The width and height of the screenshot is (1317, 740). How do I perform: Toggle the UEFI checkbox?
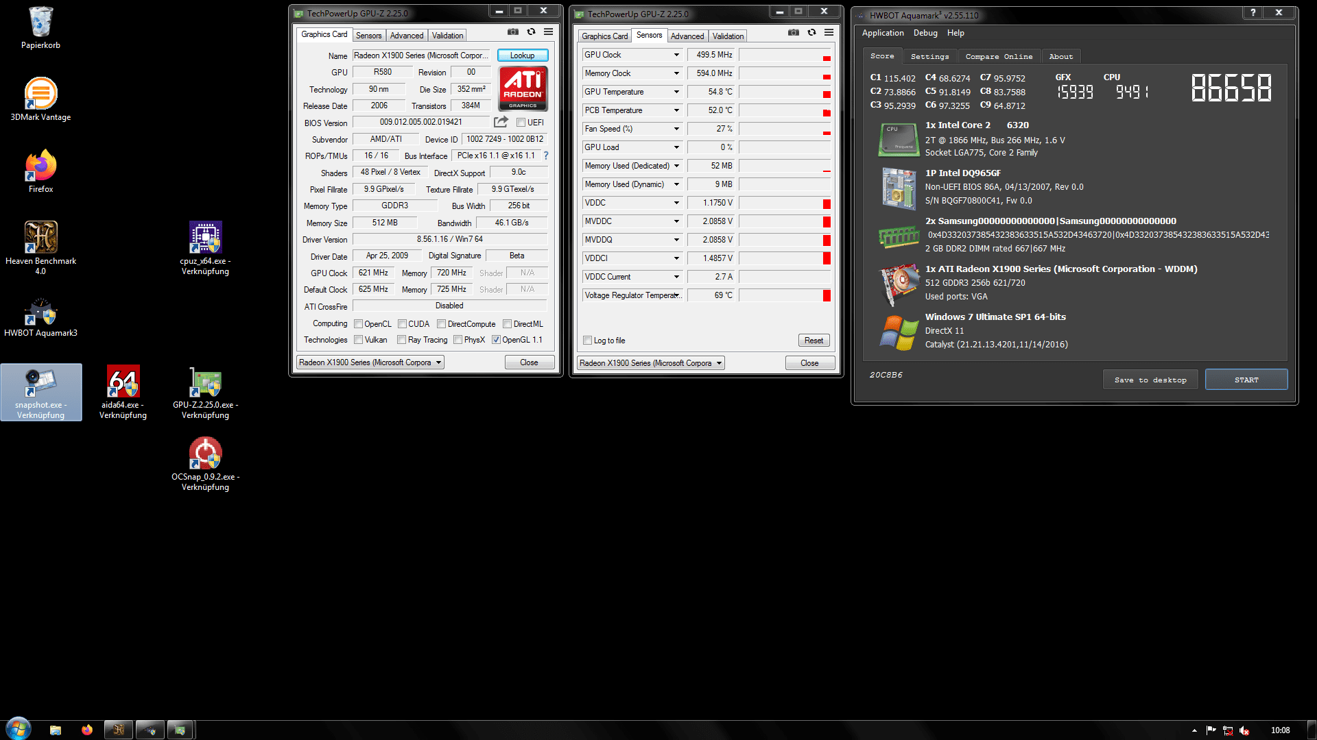click(521, 123)
